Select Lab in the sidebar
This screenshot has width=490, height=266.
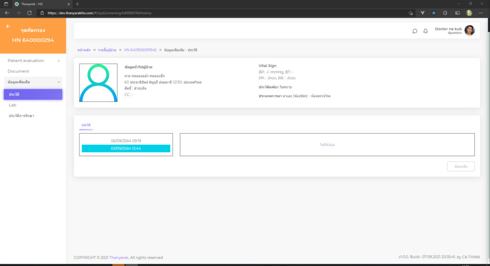[12, 105]
